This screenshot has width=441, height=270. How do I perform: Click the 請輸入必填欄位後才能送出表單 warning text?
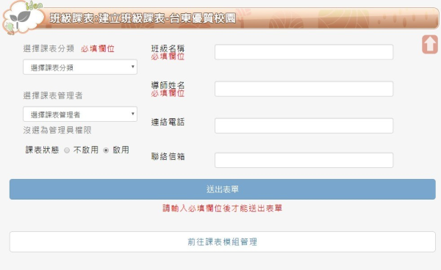pyautogui.click(x=223, y=208)
